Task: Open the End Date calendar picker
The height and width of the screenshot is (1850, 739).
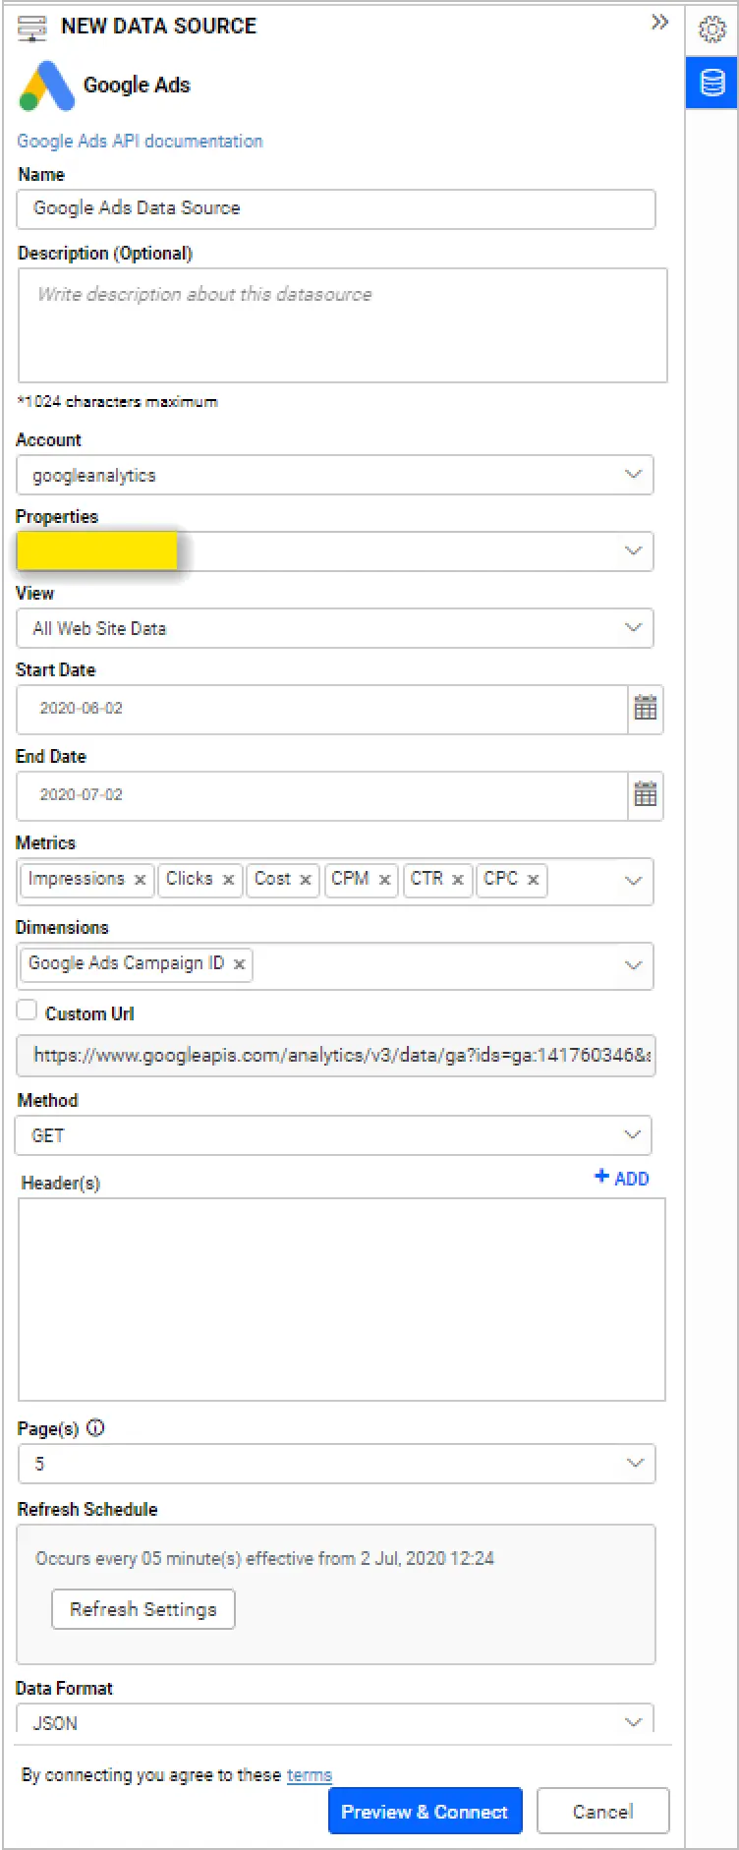Action: [x=646, y=795]
